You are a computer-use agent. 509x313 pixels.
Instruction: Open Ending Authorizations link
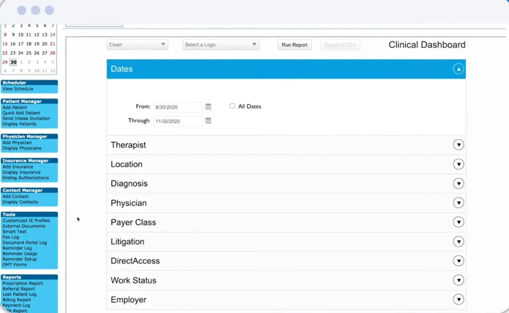coord(26,178)
